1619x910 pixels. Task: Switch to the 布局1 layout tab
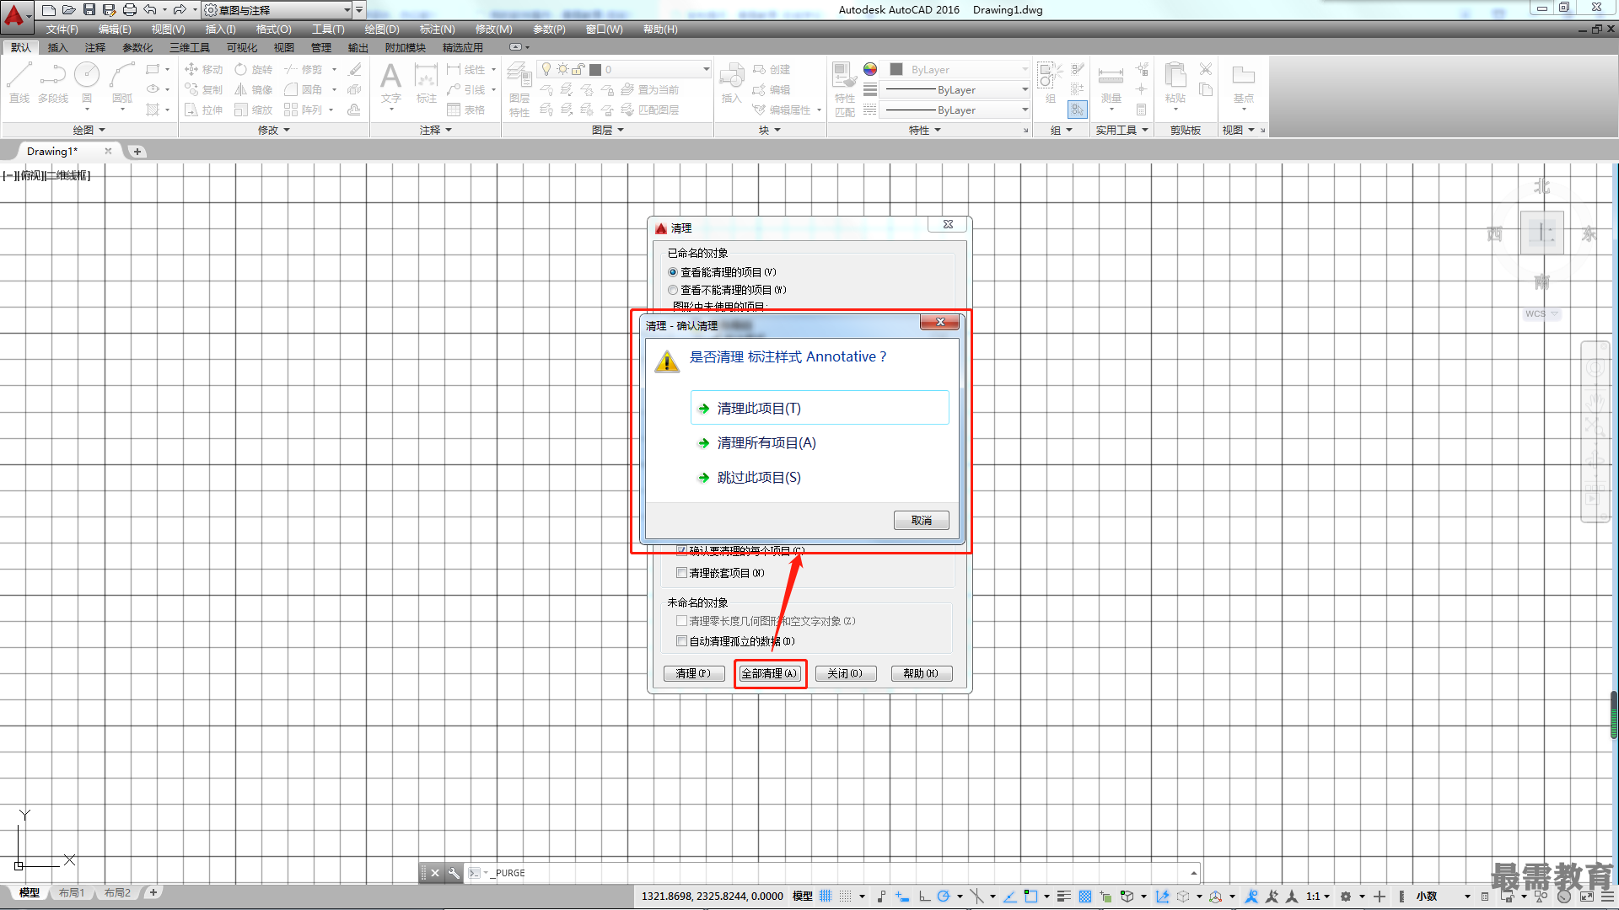pyautogui.click(x=72, y=893)
